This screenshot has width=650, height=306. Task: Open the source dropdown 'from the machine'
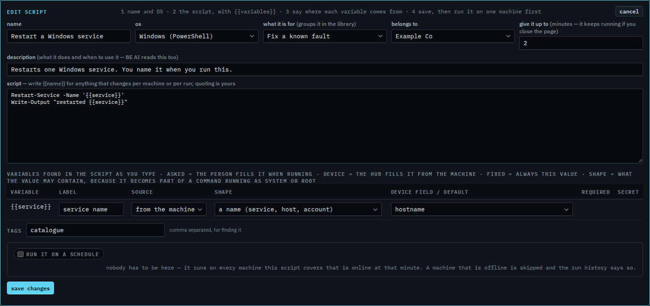pos(169,209)
